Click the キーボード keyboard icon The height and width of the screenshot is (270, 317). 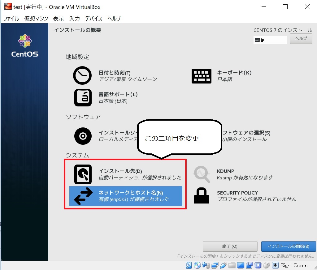201,76
